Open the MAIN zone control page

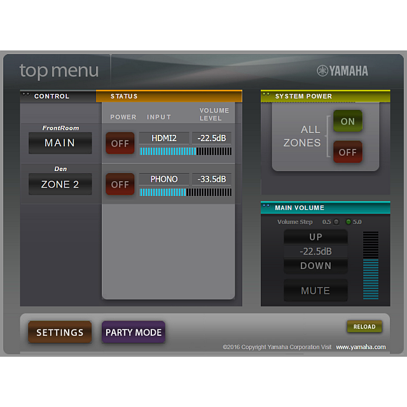(60, 143)
